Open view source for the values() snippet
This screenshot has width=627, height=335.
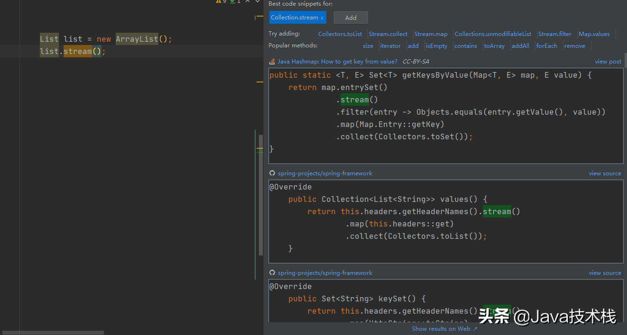(605, 173)
